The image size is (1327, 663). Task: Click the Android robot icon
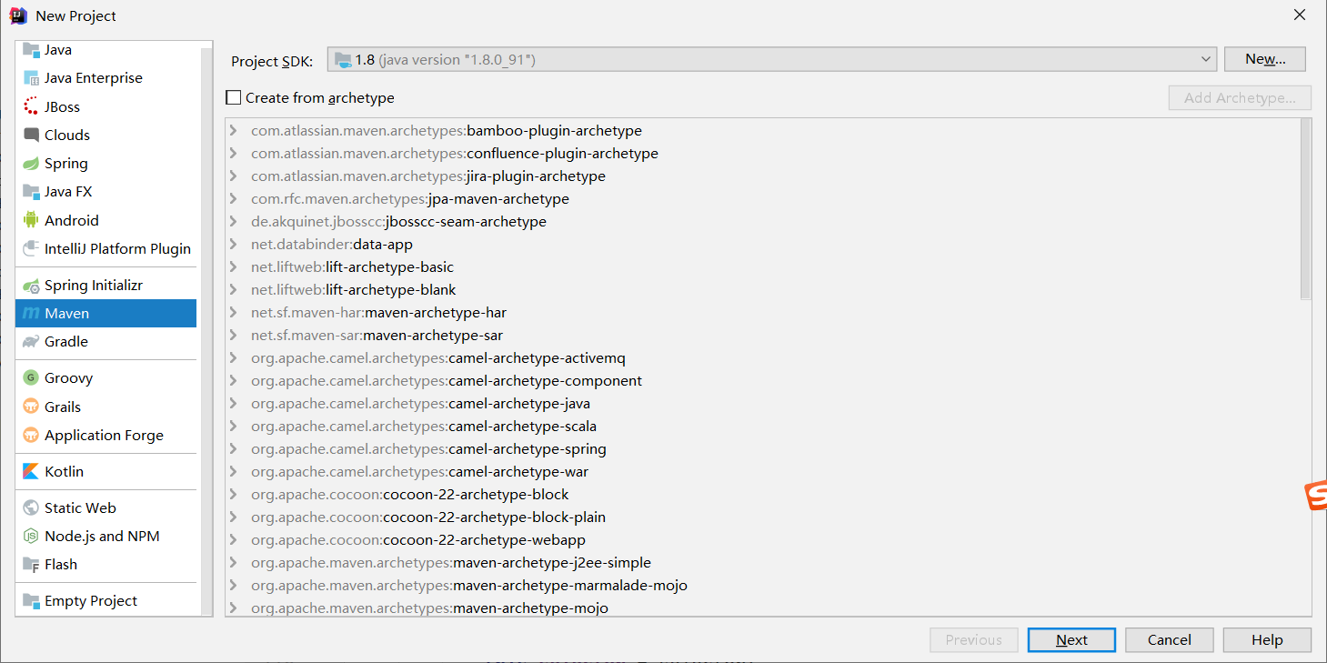[32, 220]
